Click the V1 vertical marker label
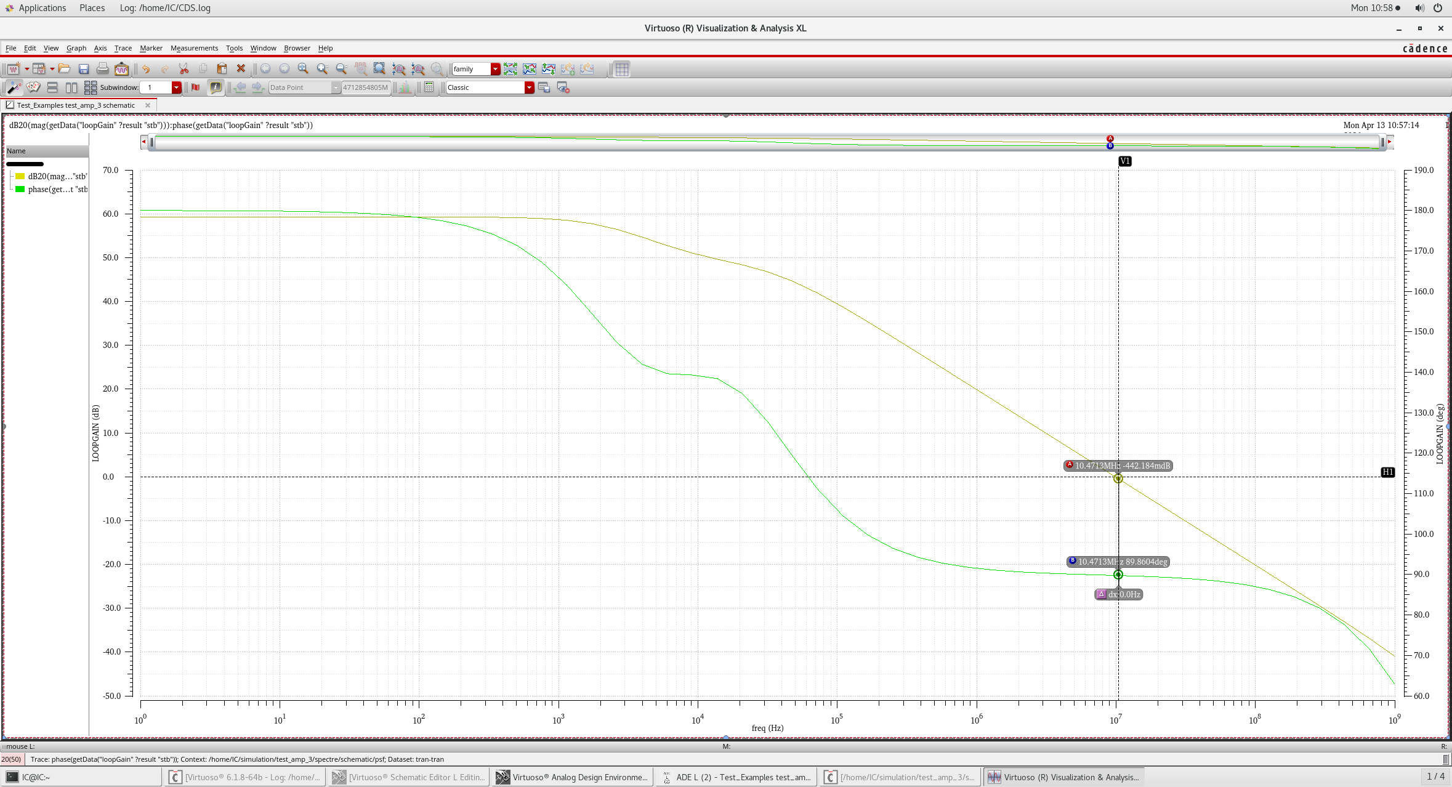The height and width of the screenshot is (787, 1452). click(x=1125, y=161)
